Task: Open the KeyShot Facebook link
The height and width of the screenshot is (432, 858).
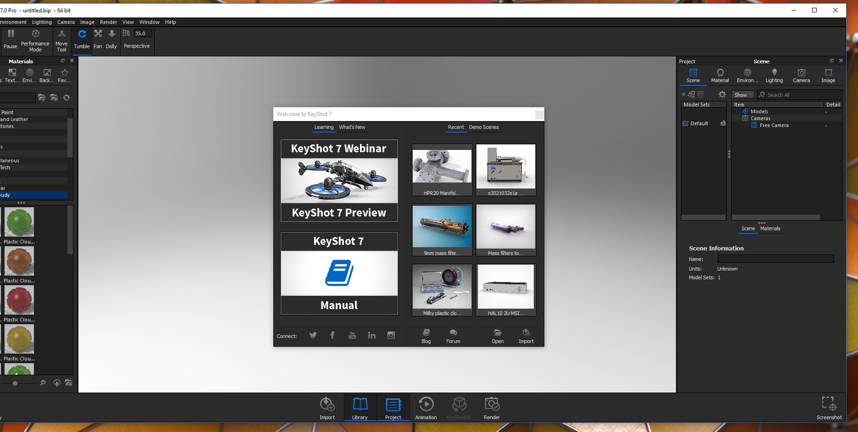Action: 332,335
